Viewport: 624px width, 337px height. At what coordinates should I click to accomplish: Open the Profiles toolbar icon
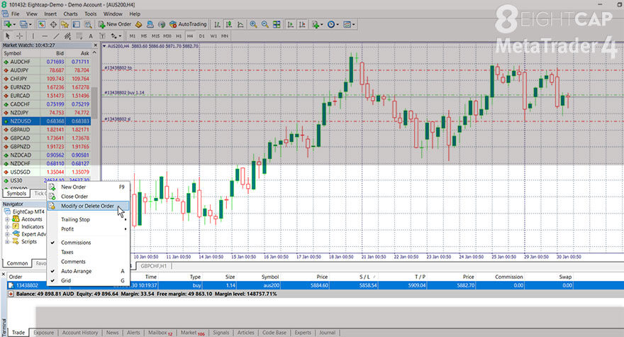[24, 24]
